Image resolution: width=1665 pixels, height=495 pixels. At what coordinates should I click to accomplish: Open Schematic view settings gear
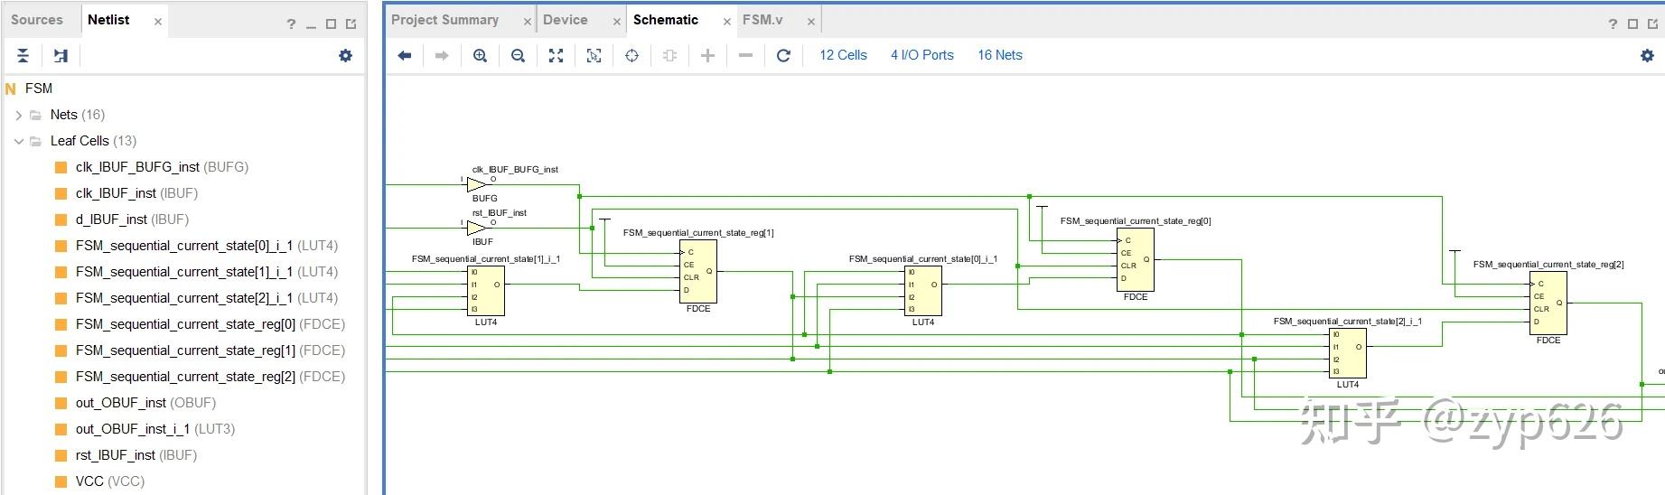1647,56
